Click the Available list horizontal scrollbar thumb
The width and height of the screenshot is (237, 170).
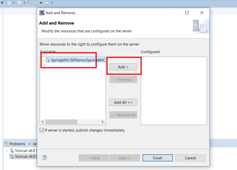coord(61,122)
